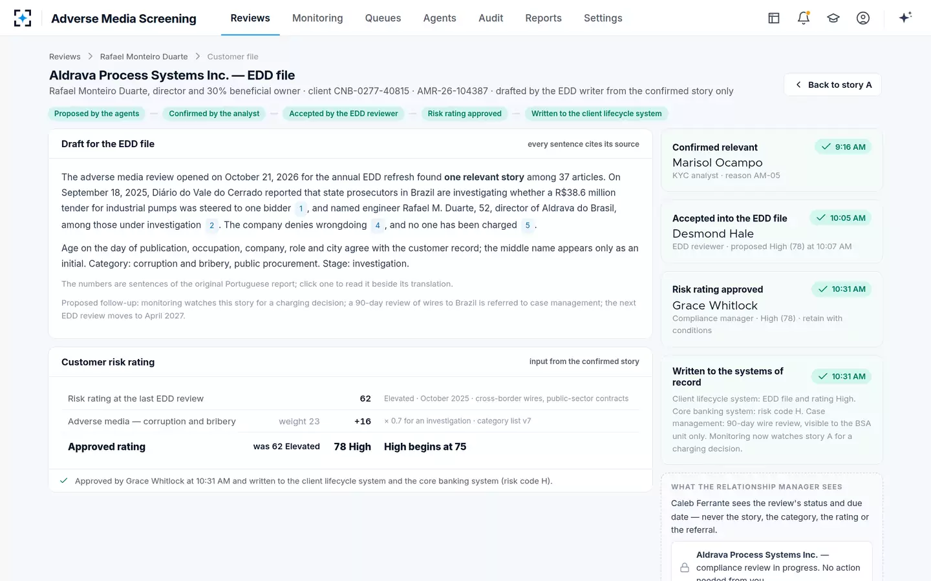
Task: Open the graduation cap learning icon
Action: [x=833, y=18]
